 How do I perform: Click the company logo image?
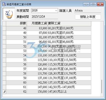point(9,14)
